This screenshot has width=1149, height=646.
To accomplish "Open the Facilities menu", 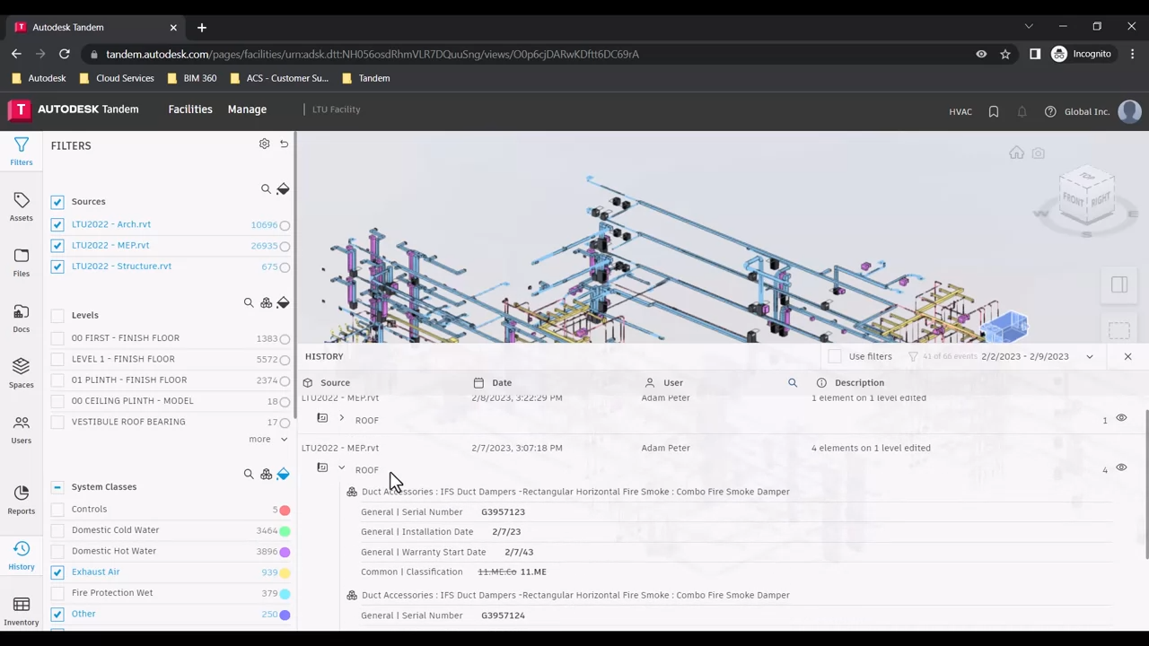I will point(190,109).
